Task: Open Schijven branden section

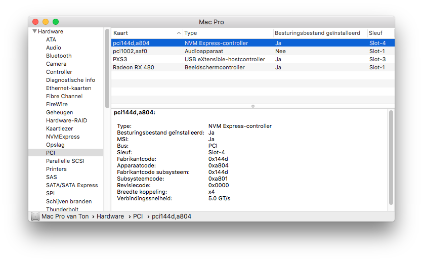Action: [x=69, y=201]
